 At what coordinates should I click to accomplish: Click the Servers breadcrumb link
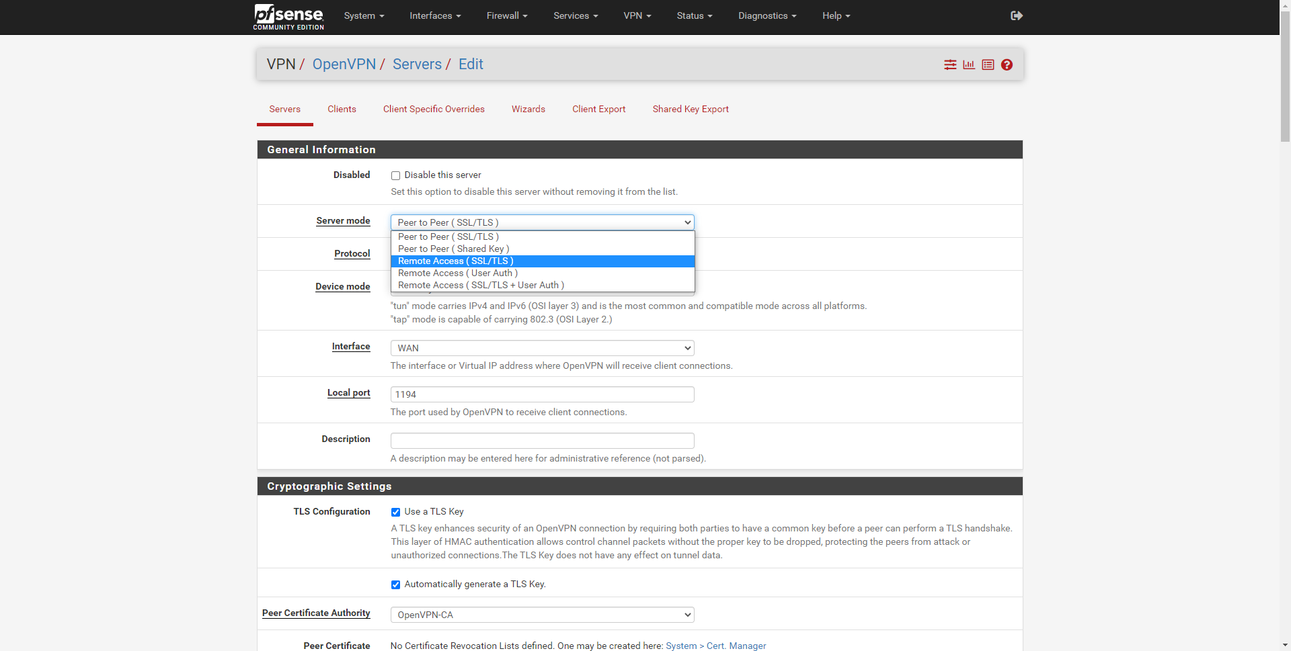[417, 64]
